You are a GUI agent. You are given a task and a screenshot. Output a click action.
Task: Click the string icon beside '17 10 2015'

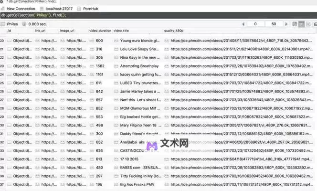(116, 159)
